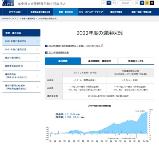Open the 調達・採用・情報公開 menu

(x=142, y=12)
